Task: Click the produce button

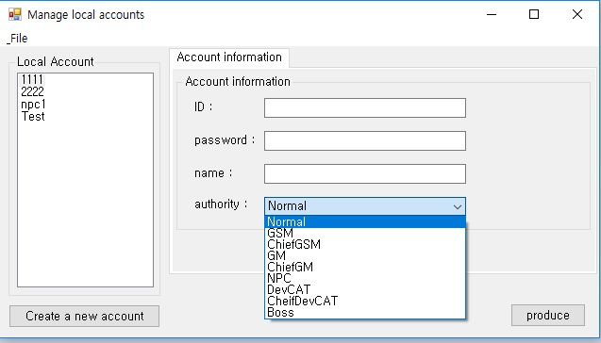Action: [548, 316]
